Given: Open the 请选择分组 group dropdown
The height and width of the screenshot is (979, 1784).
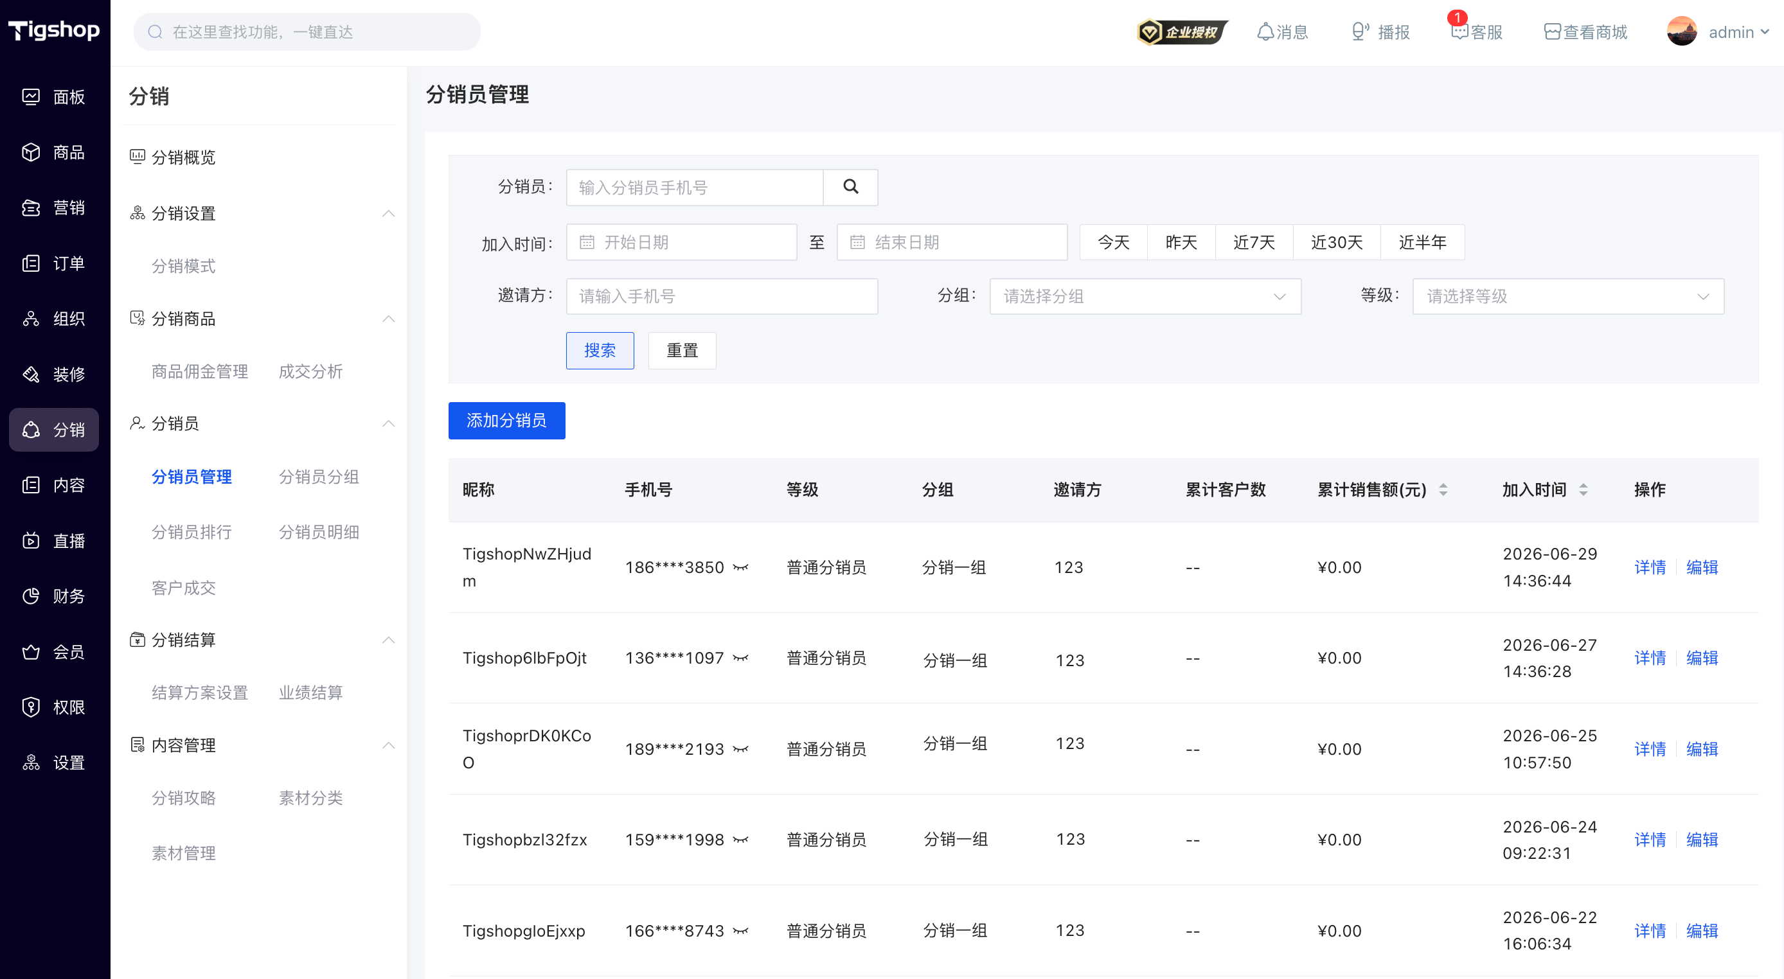Looking at the screenshot, I should pyautogui.click(x=1145, y=296).
